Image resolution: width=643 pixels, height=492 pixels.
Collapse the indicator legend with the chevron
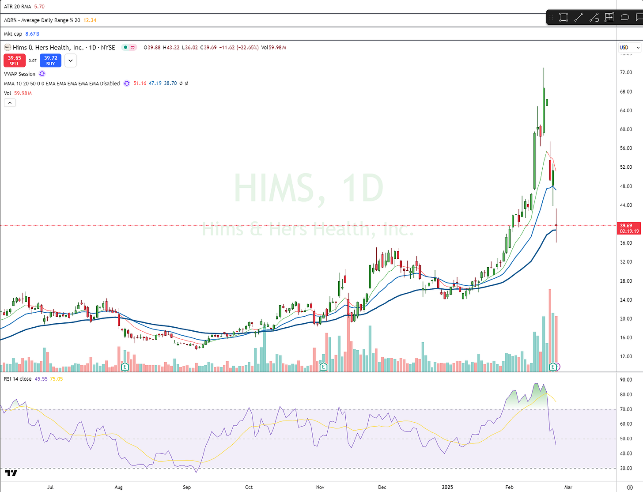pyautogui.click(x=10, y=103)
